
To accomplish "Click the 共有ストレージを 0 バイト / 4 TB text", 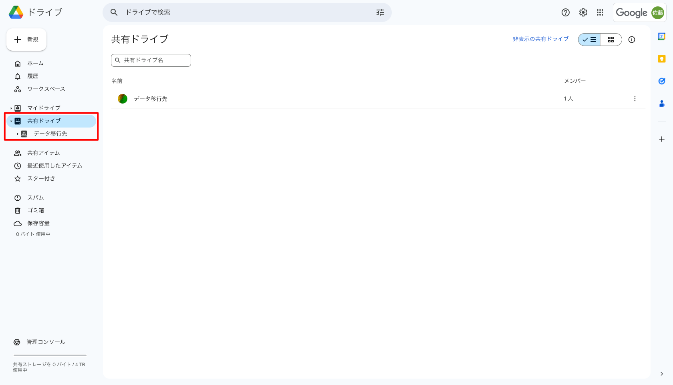I will (x=49, y=367).
